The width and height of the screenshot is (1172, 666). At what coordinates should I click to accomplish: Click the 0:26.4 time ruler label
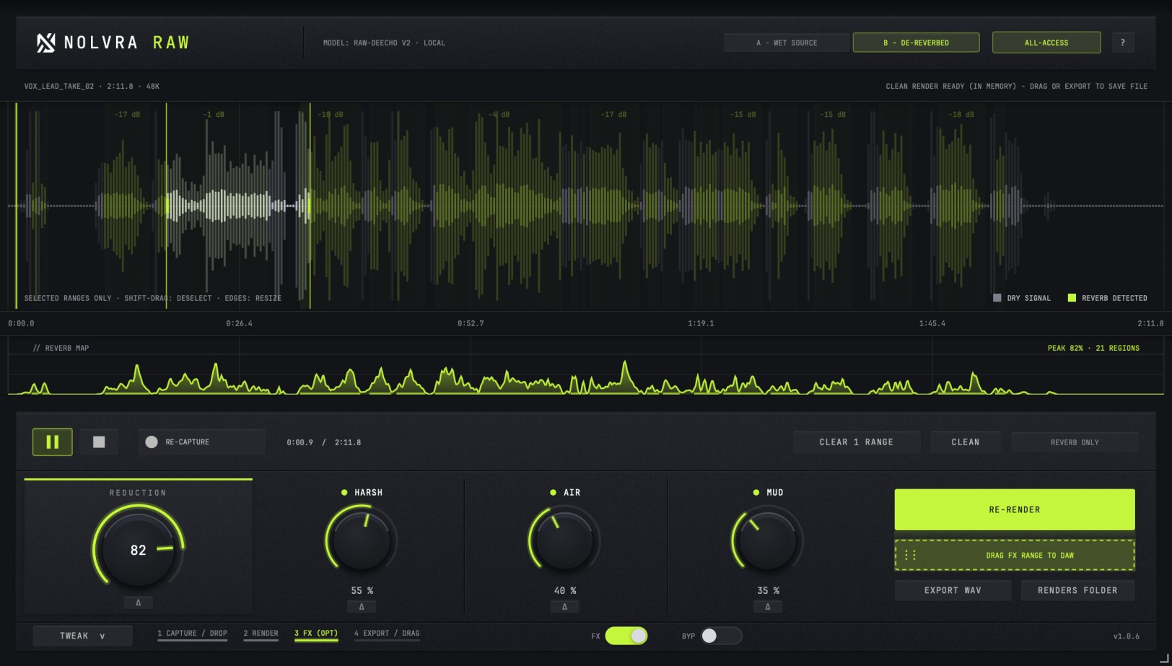point(240,323)
